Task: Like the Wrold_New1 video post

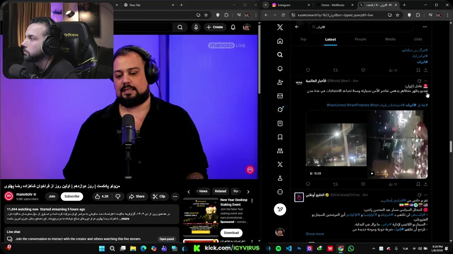Action: click(363, 184)
